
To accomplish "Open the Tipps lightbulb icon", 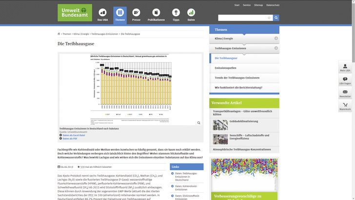I will 176,13.
